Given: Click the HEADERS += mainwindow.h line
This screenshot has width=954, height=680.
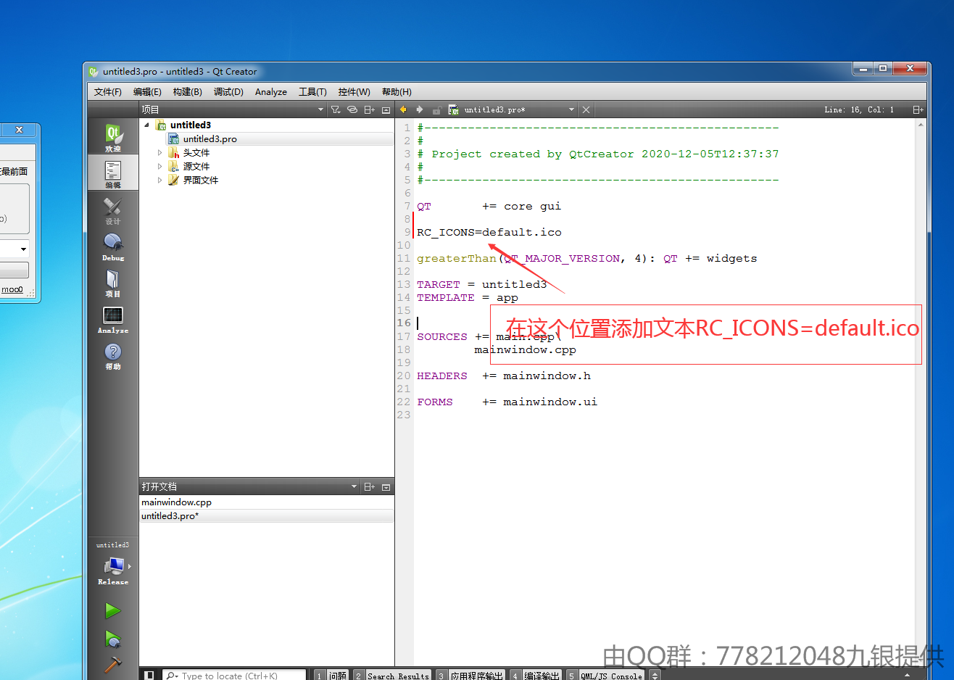Looking at the screenshot, I should point(504,376).
